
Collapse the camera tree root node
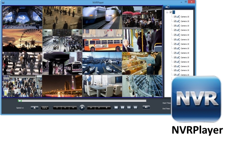click(167, 12)
